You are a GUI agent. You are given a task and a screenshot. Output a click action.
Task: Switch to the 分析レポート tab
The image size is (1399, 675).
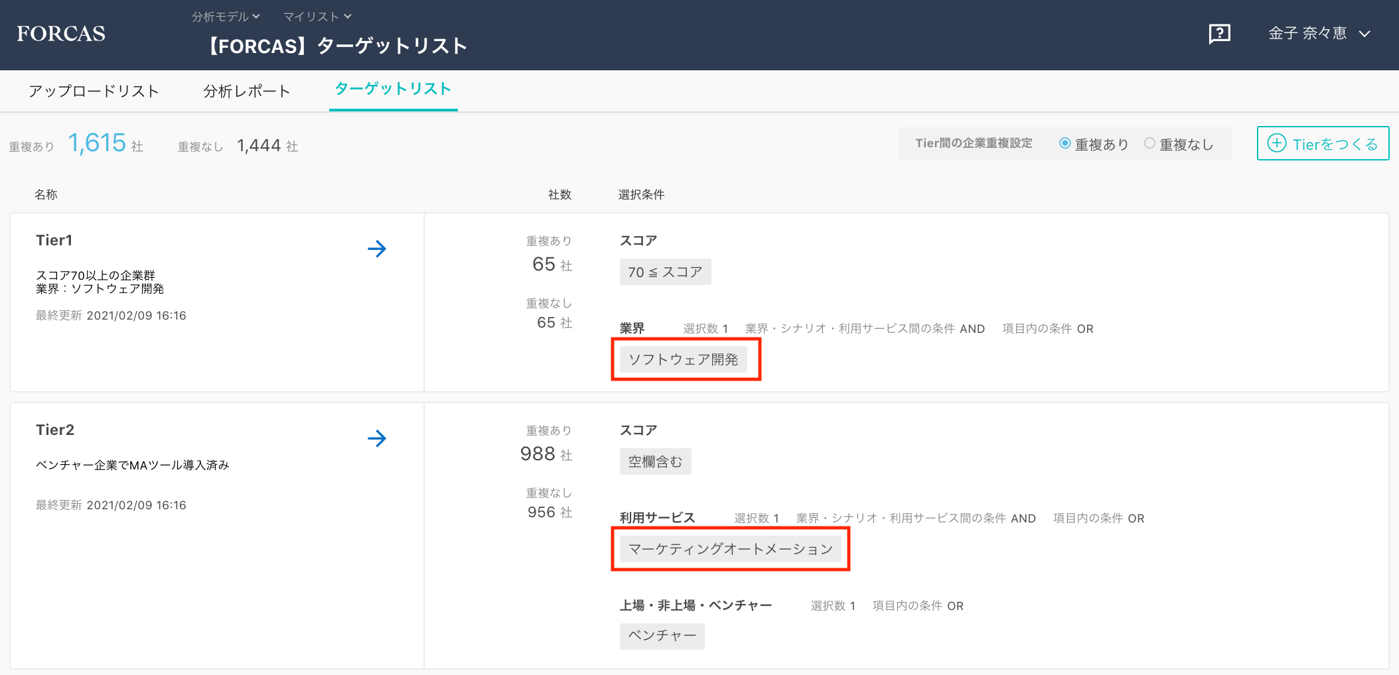click(x=247, y=91)
